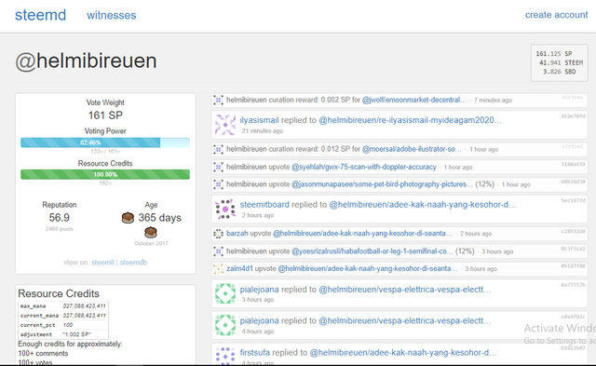The height and width of the screenshot is (366, 596).
Task: Click the cake icon beside 365 days
Action: point(128,218)
